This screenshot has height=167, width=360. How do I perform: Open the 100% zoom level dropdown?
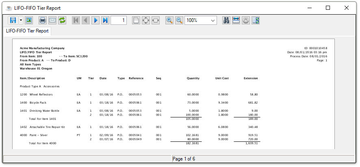[x=213, y=20]
